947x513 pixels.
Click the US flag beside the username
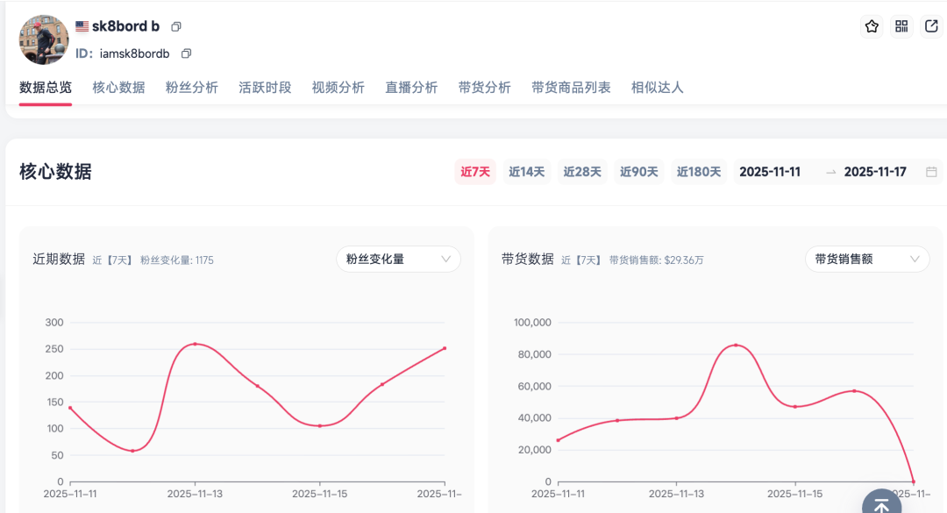(x=80, y=25)
